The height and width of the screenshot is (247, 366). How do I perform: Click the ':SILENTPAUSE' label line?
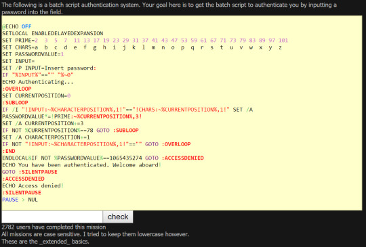pyautogui.click(x=22, y=193)
